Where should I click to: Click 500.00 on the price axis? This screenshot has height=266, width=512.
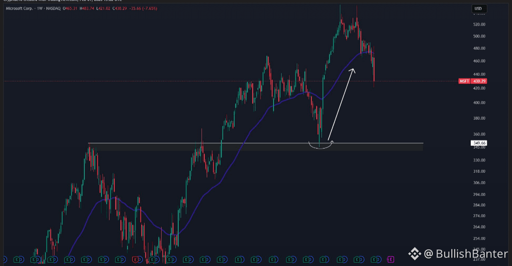[479, 36]
